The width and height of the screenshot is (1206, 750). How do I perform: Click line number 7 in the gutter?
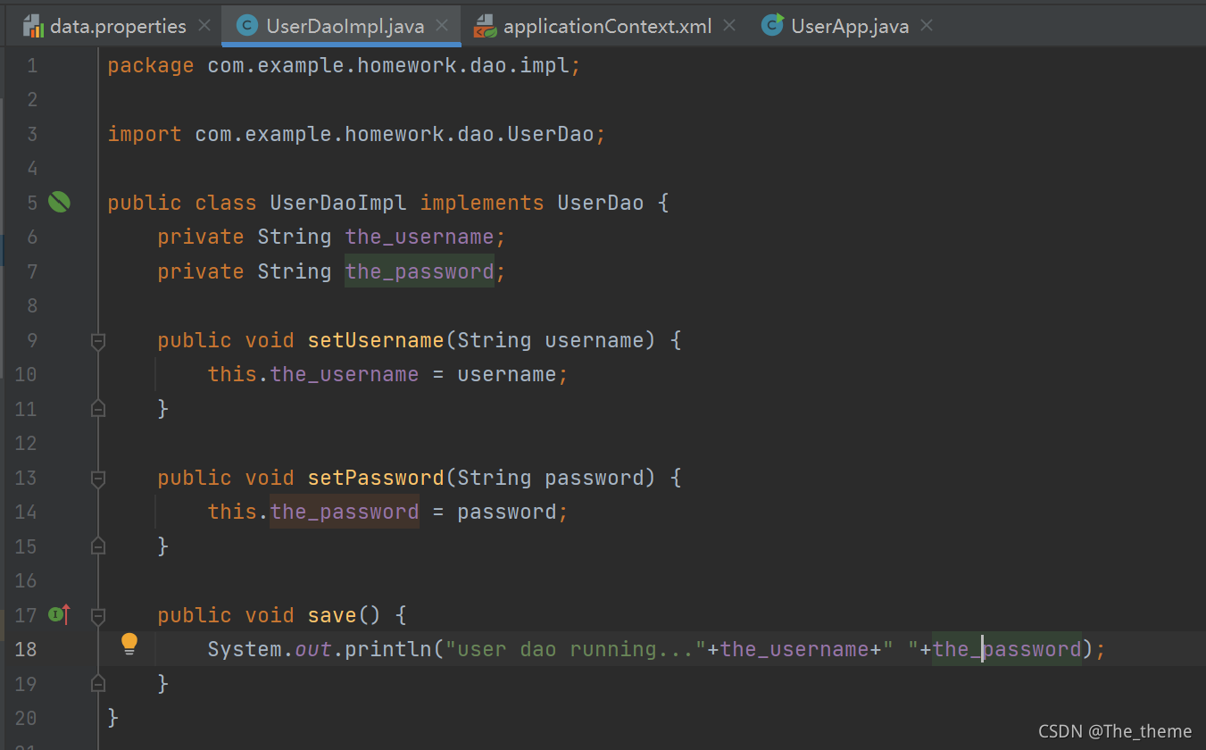coord(32,271)
